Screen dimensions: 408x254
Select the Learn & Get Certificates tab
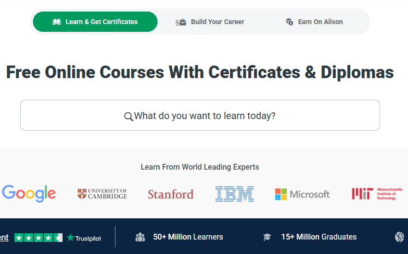95,22
